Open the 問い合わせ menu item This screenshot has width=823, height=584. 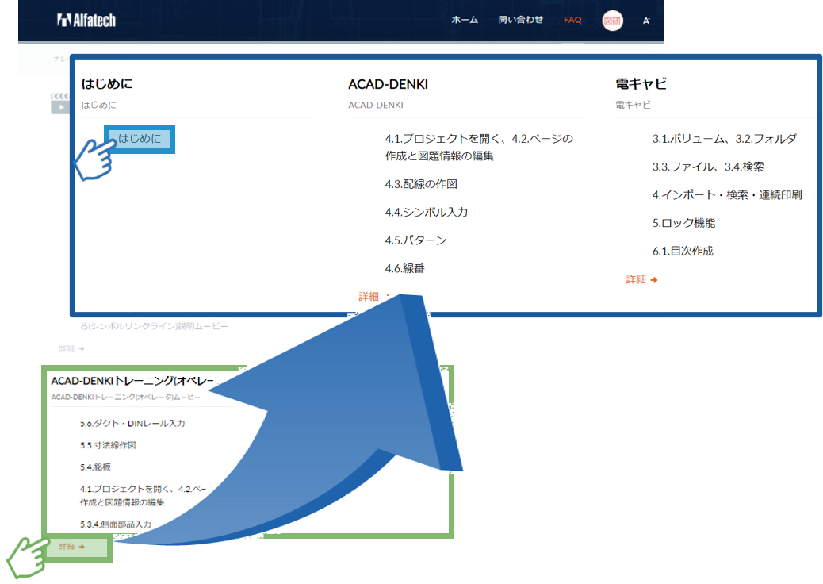[520, 20]
